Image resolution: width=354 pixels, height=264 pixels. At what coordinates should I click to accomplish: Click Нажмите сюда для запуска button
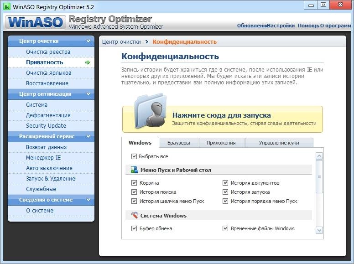223,119
